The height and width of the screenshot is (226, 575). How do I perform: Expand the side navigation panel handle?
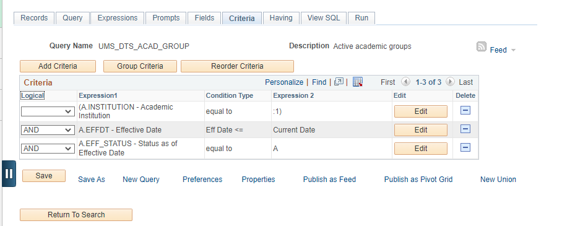(x=9, y=173)
